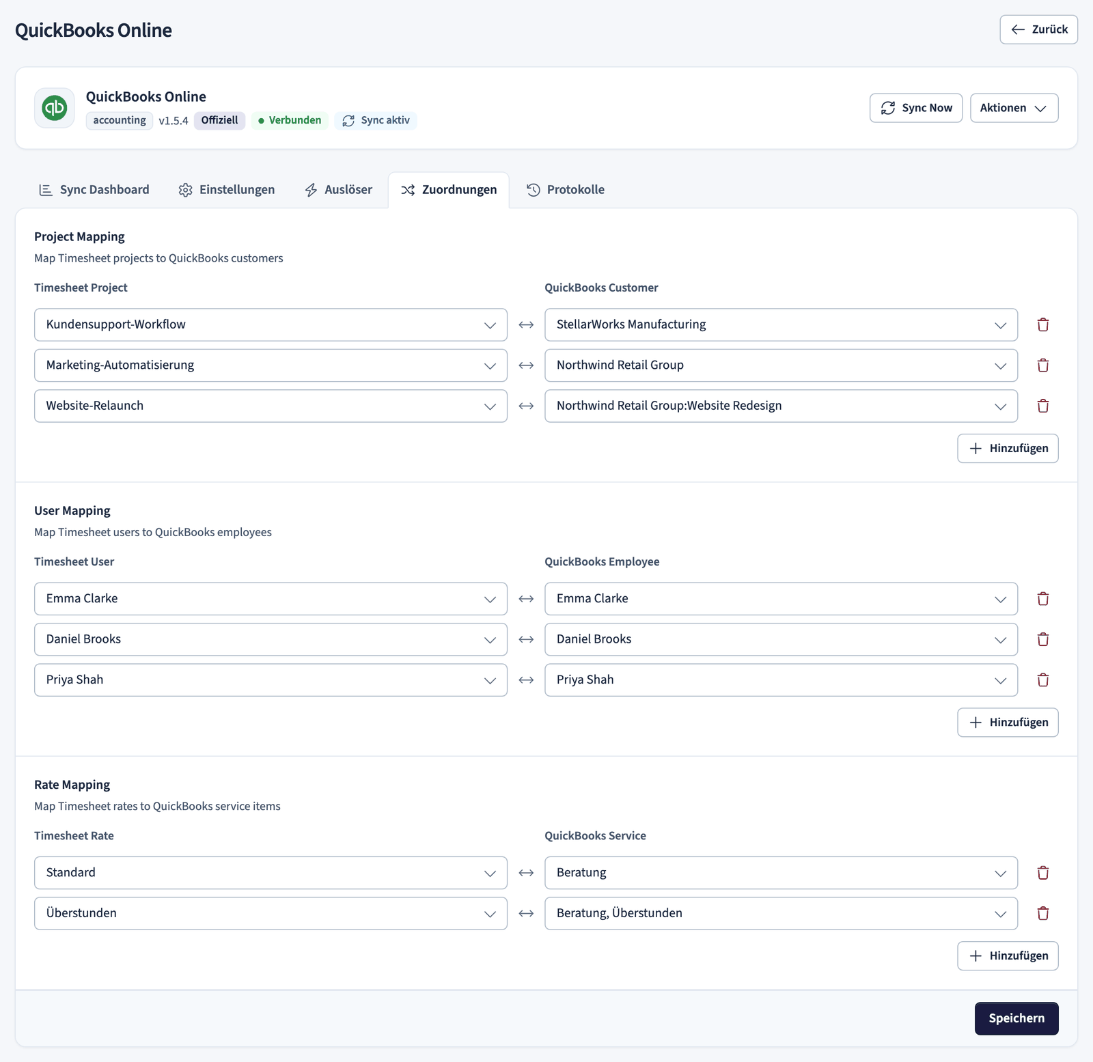Click the QuickBooks logo icon

pos(55,108)
